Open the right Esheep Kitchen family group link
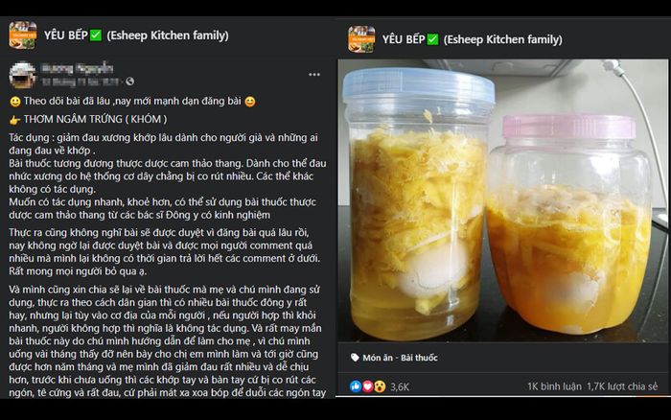 [x=503, y=39]
